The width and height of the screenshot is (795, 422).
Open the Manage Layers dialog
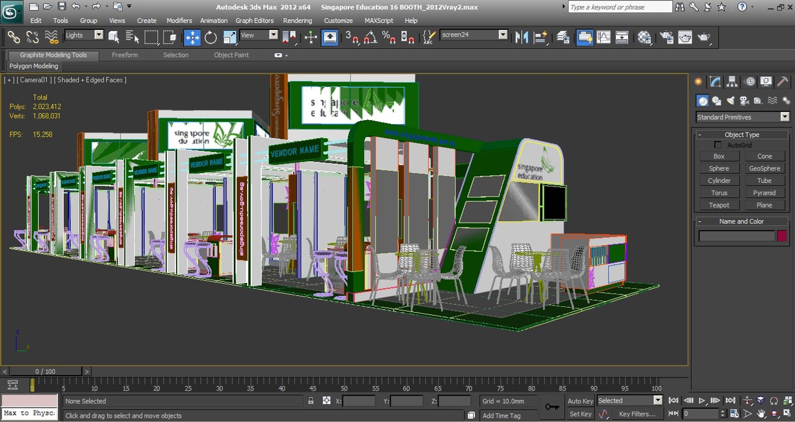point(563,37)
